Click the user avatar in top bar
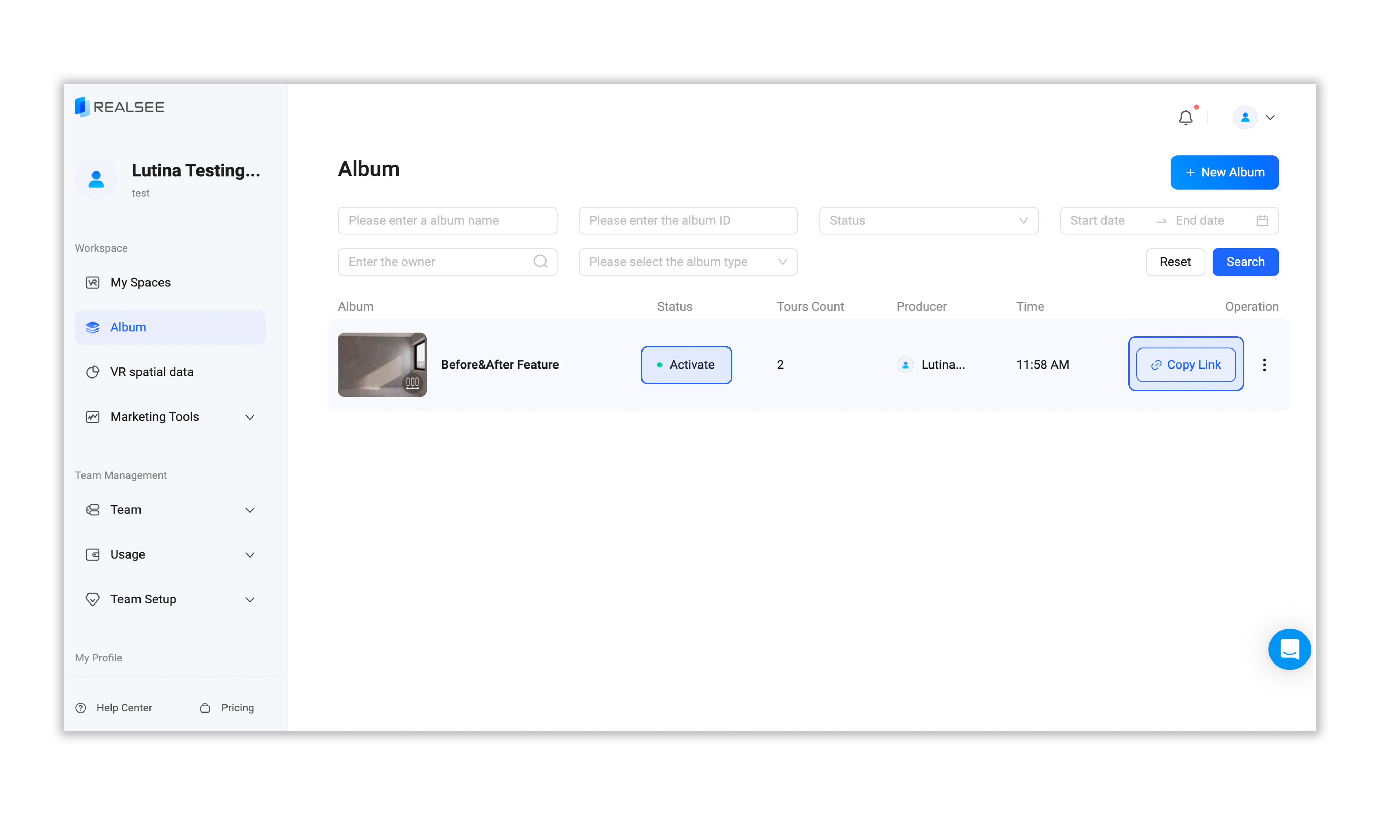This screenshot has width=1381, height=815. tap(1245, 118)
